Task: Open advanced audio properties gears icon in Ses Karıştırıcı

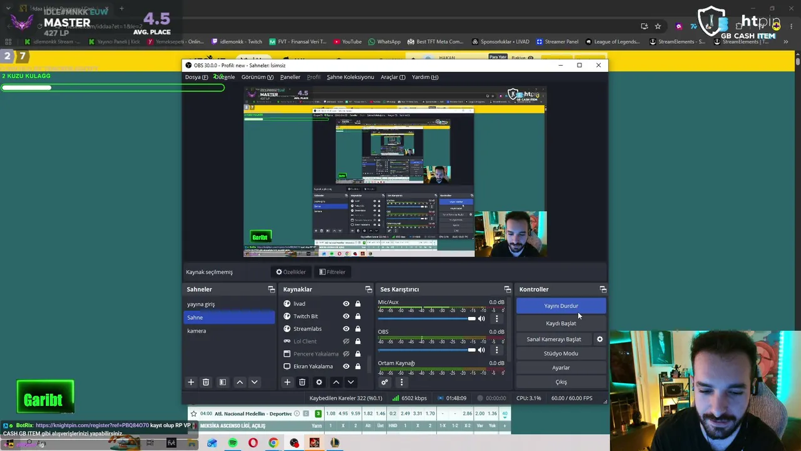Action: pos(384,382)
